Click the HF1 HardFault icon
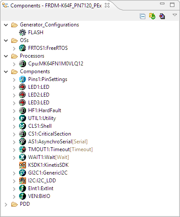 click(x=23, y=110)
